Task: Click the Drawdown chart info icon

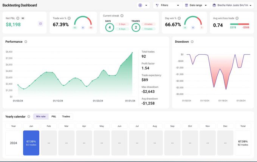Action: coord(192,42)
